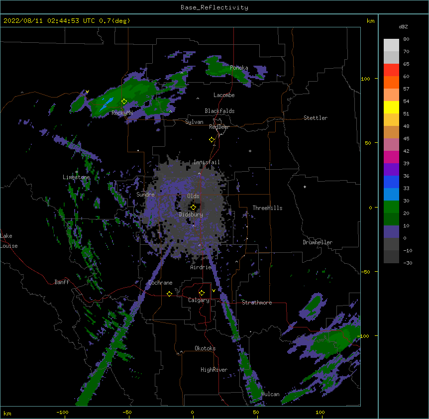Click the Calgary city label
Viewport: 429px width, 419px height.
[199, 300]
